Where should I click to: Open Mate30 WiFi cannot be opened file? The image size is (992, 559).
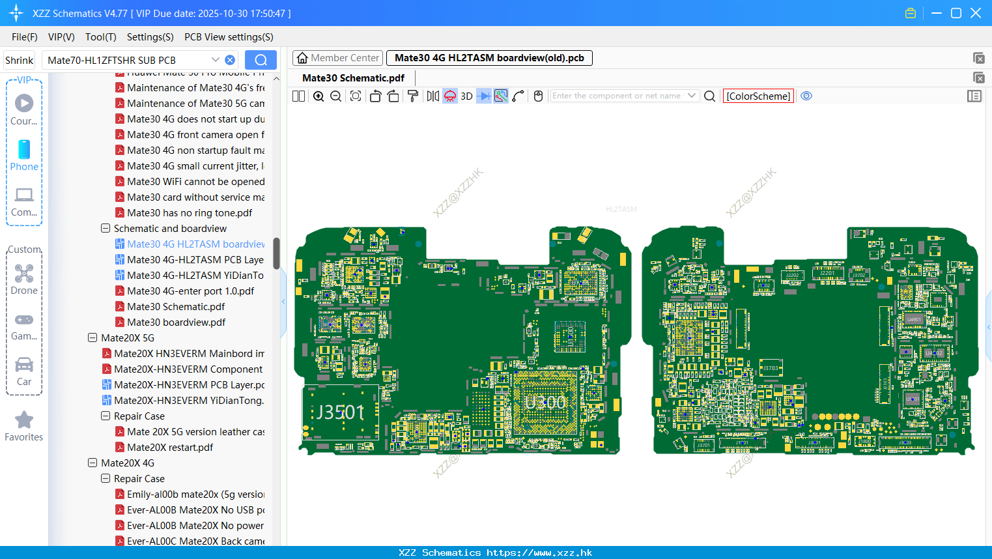[190, 181]
